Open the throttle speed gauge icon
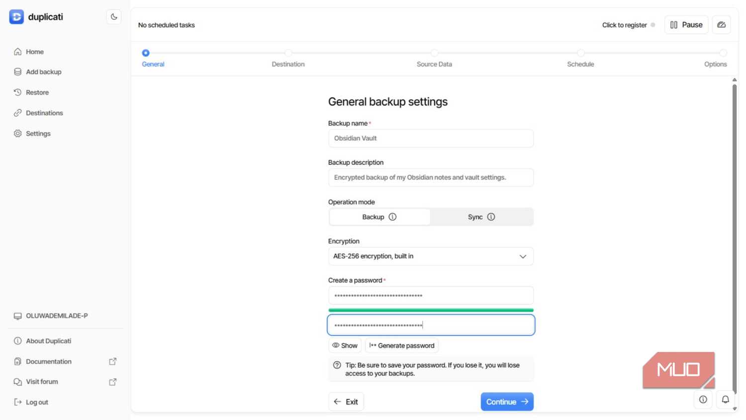This screenshot has height=420, width=746. click(x=721, y=25)
